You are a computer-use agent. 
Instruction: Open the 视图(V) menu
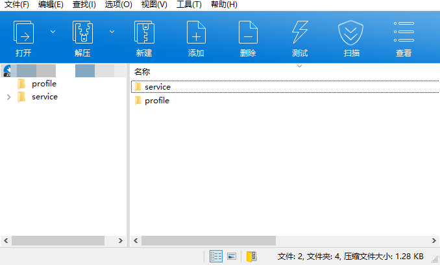tap(154, 5)
